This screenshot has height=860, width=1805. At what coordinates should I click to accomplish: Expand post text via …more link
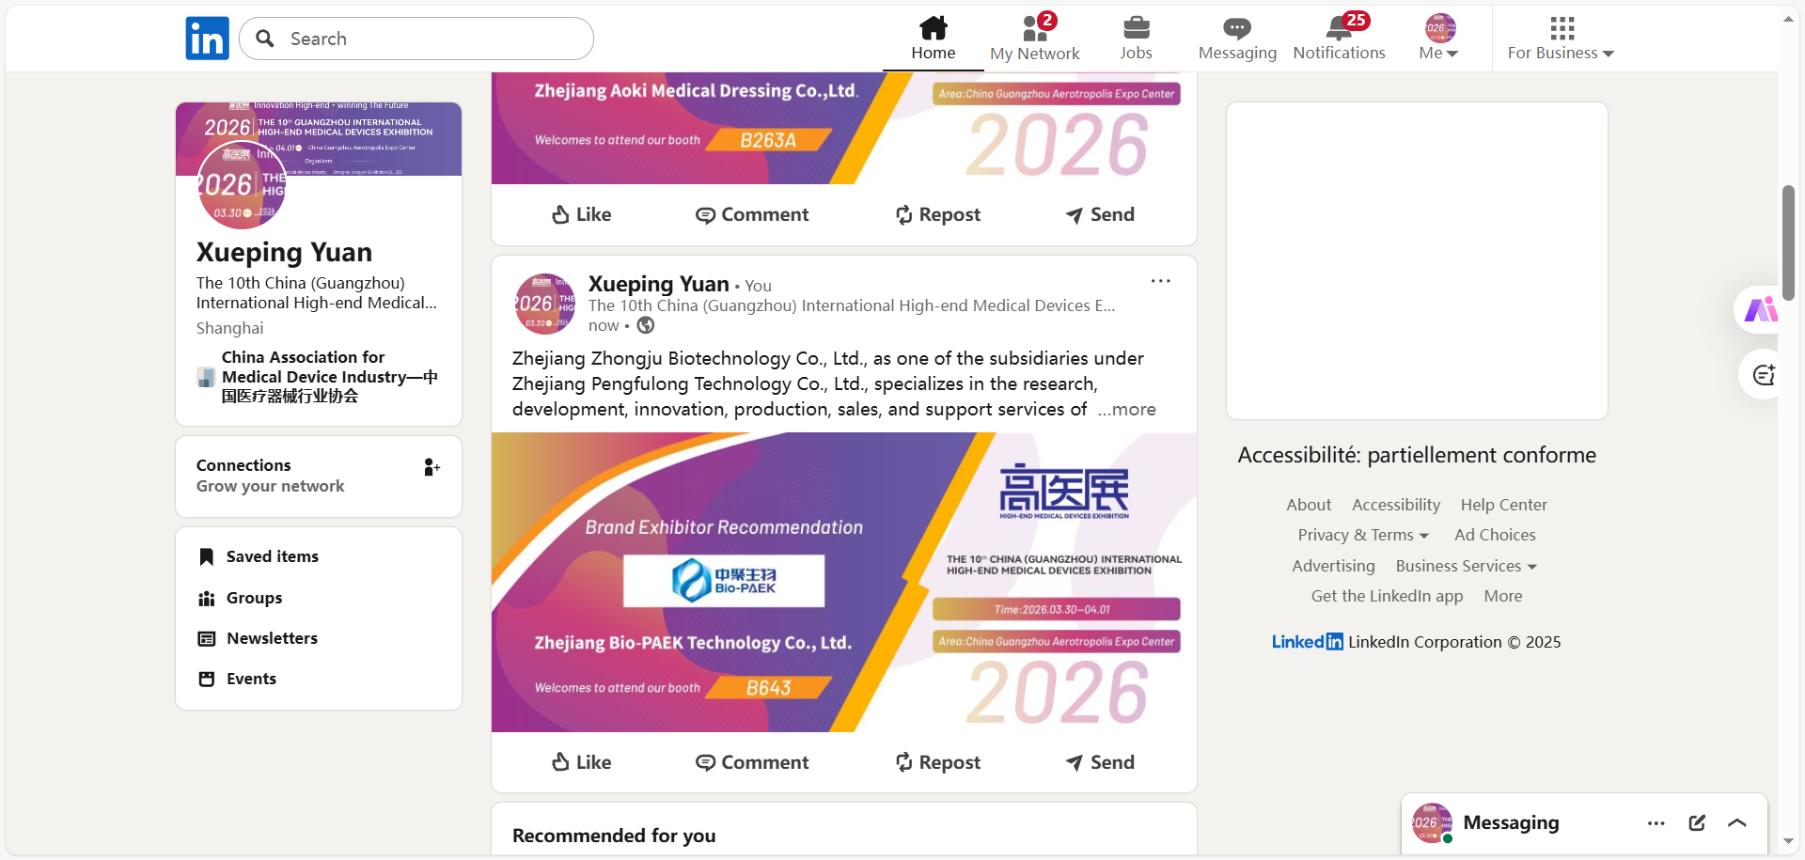click(1126, 410)
